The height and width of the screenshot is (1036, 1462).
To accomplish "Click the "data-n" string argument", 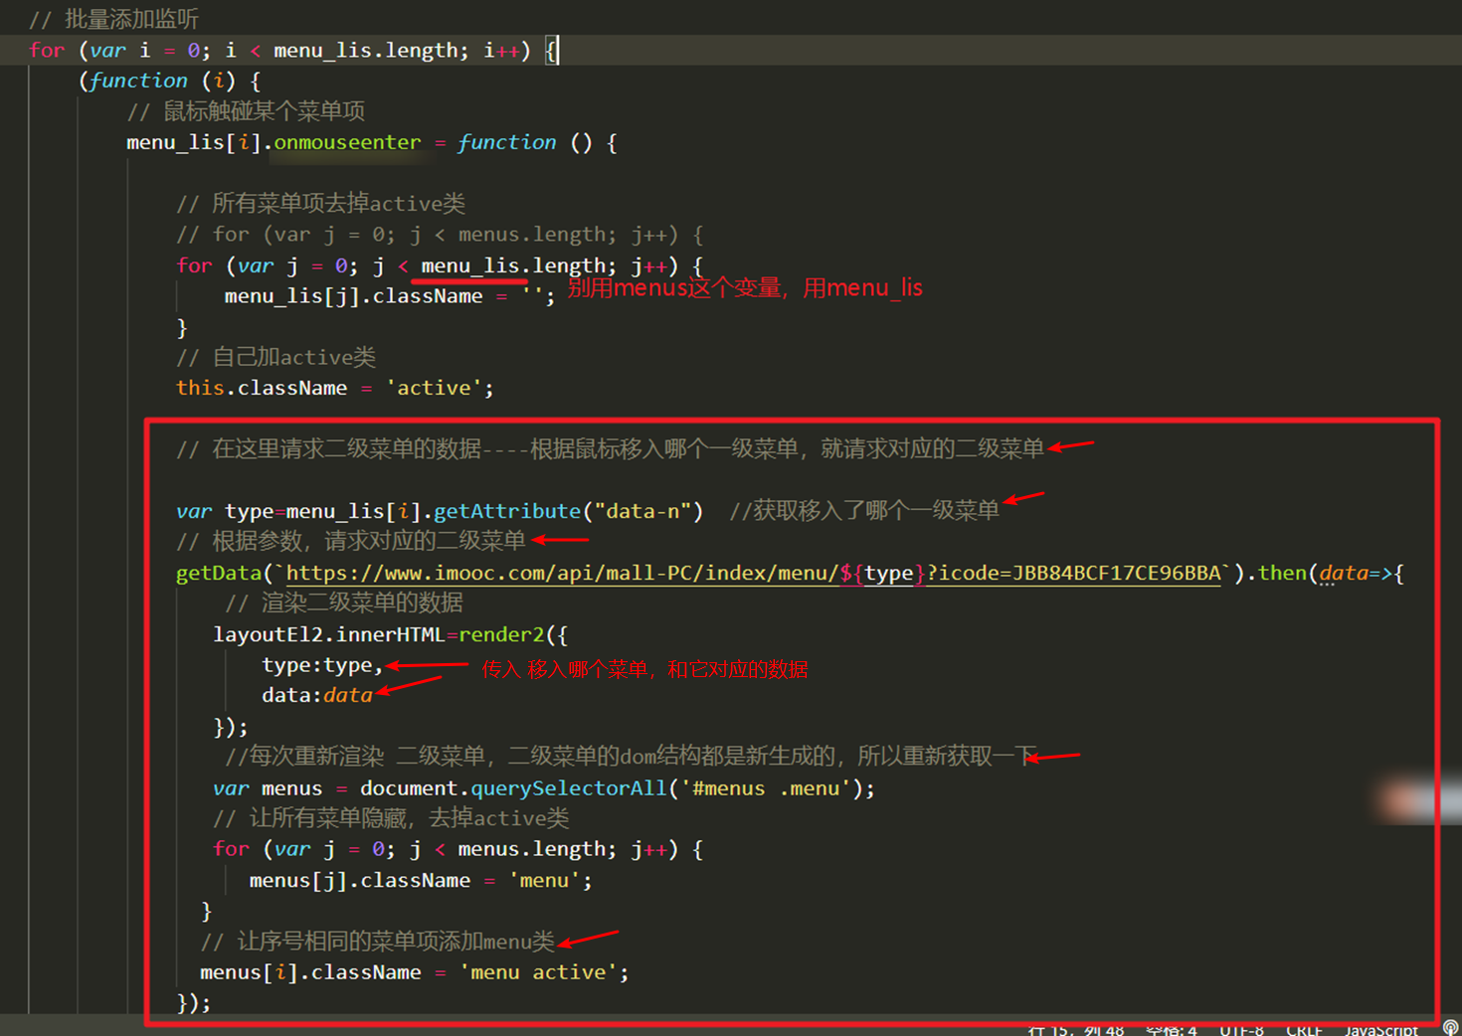I will (x=642, y=511).
